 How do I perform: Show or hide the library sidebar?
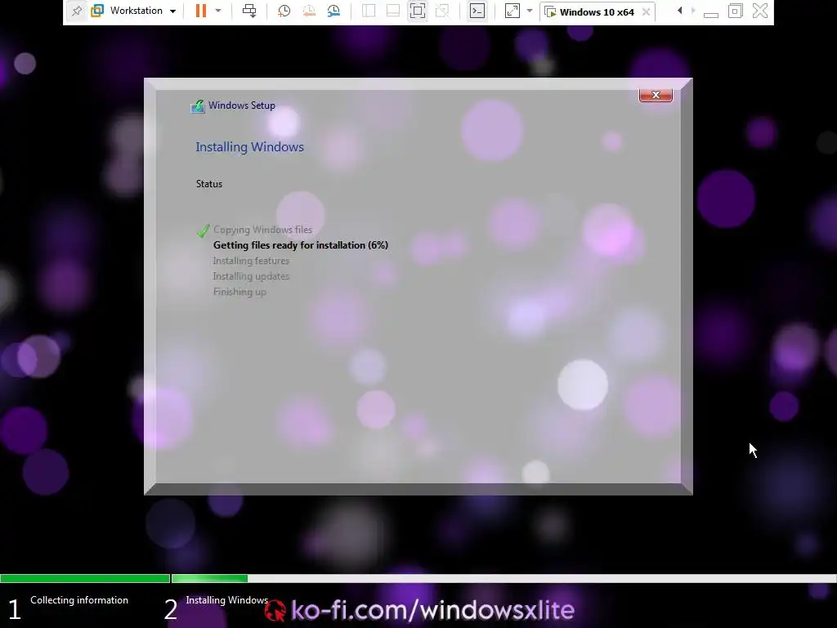point(369,11)
